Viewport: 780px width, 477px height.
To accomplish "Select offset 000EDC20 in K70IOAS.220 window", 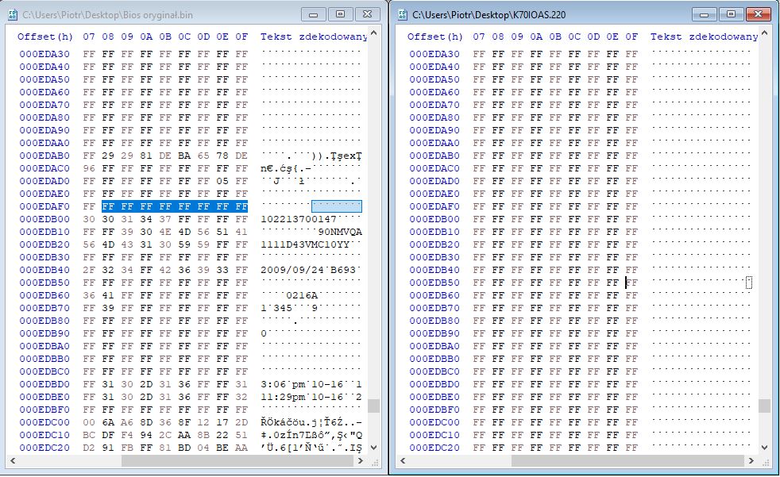I will [x=434, y=448].
